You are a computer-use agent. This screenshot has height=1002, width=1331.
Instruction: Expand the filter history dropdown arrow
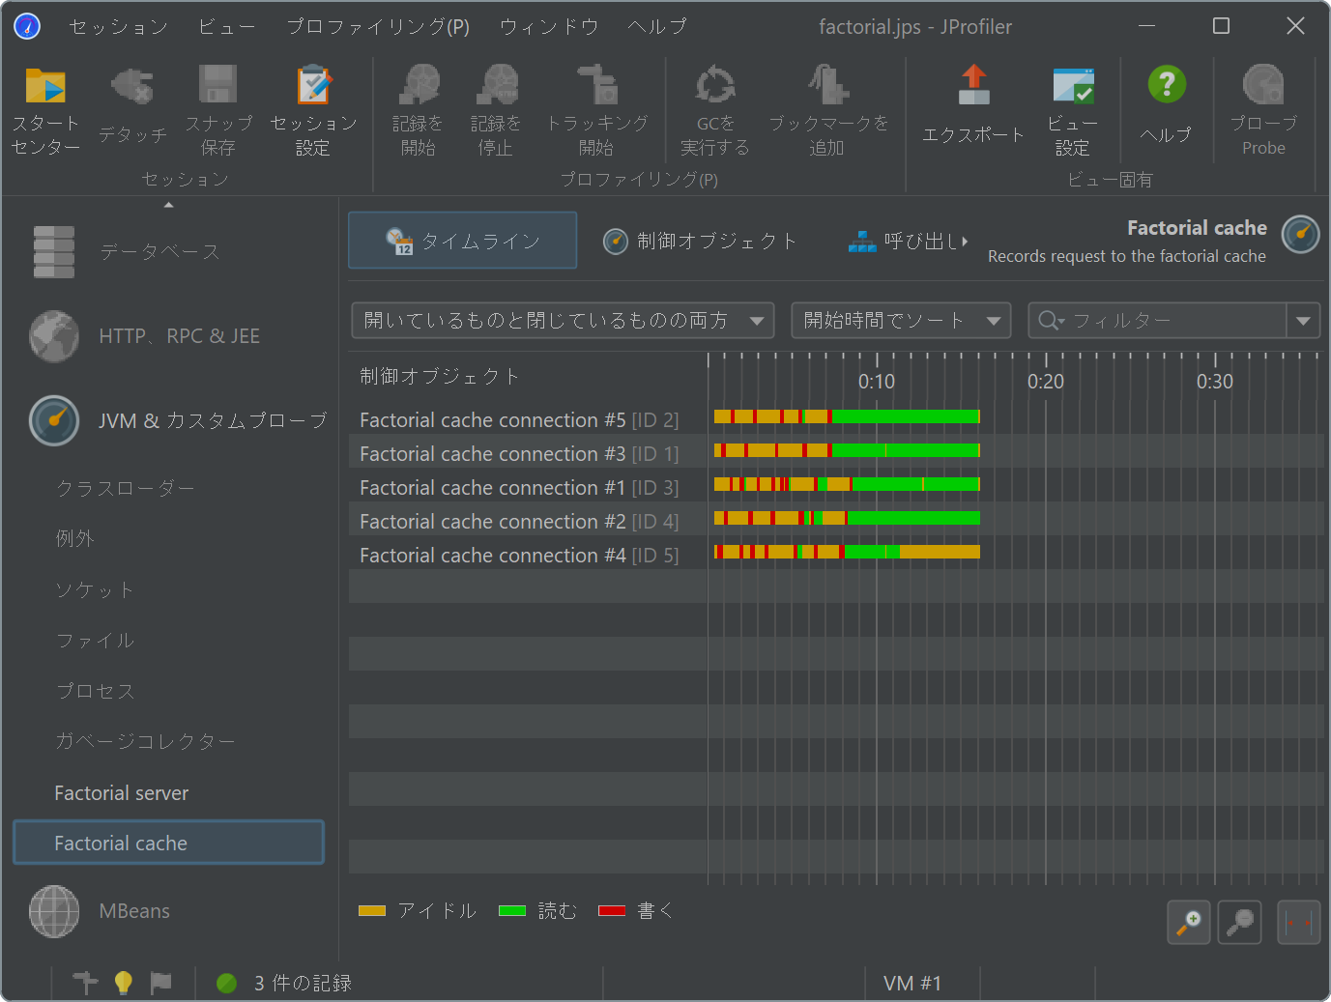(x=1303, y=320)
